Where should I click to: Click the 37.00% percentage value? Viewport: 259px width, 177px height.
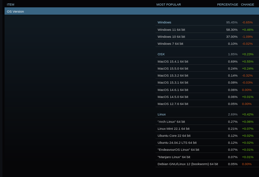pos(232,37)
